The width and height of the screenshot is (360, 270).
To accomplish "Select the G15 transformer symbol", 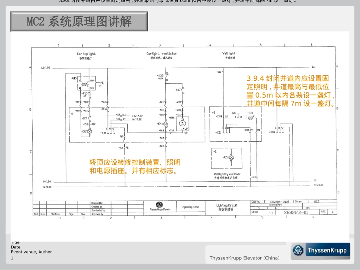I will click(x=85, y=84).
